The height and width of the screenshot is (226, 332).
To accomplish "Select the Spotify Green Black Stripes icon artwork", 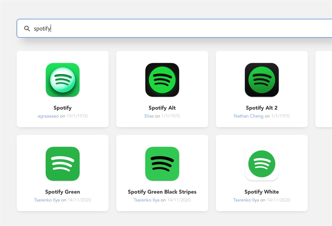I will 162,164.
